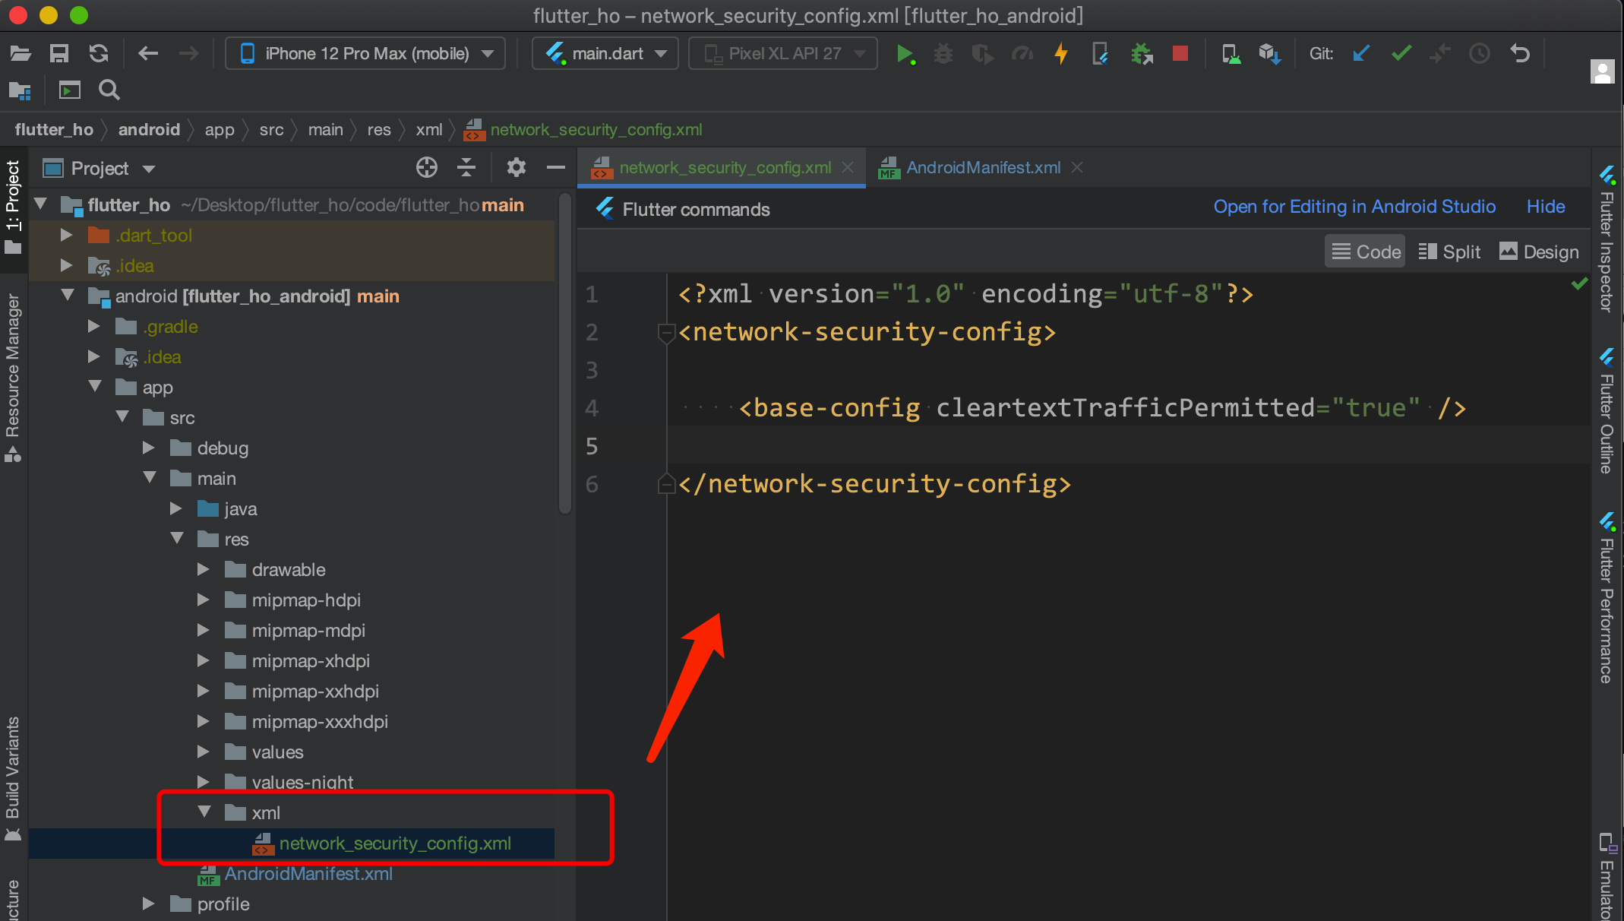Click Select Opened File crosshair icon
This screenshot has height=921, width=1624.
click(x=427, y=167)
